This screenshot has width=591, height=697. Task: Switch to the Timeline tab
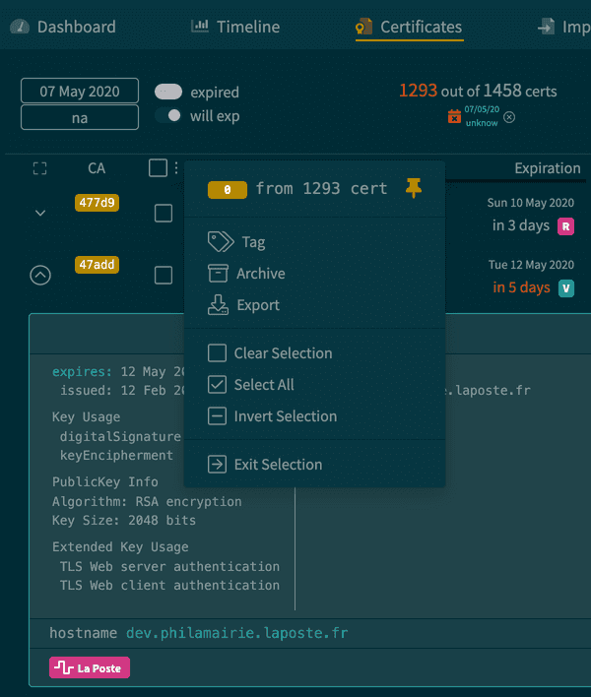point(235,27)
